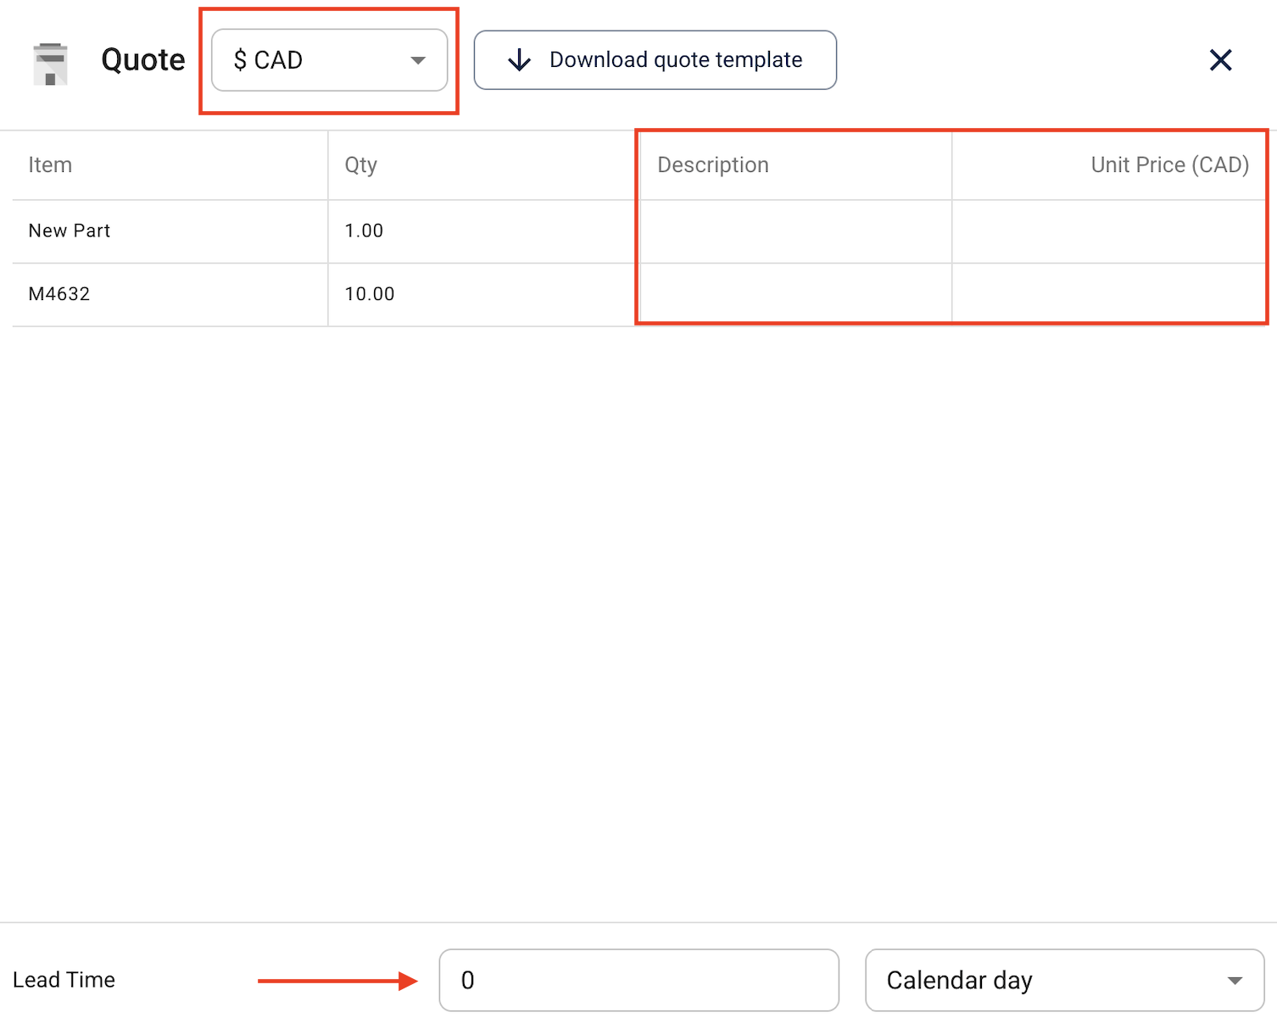This screenshot has width=1277, height=1029.
Task: Select the Description cell for New Part
Action: [x=795, y=231]
